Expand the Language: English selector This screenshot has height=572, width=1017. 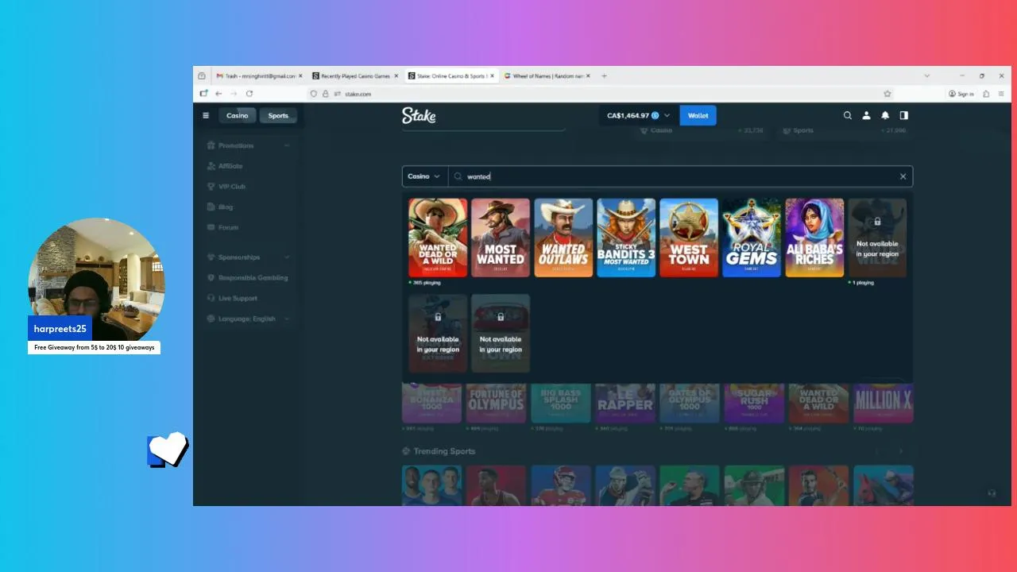[248, 319]
